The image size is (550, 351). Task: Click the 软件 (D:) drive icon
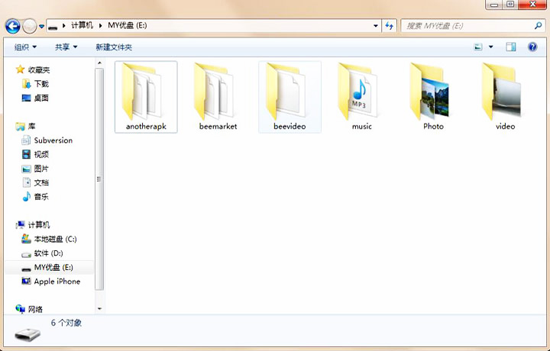(26, 254)
